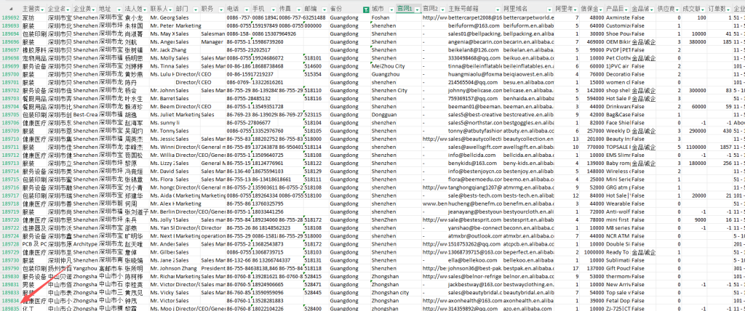Open the 阿里域名 column filter arrow
Screen dimensions: 745x311
click(549, 8)
